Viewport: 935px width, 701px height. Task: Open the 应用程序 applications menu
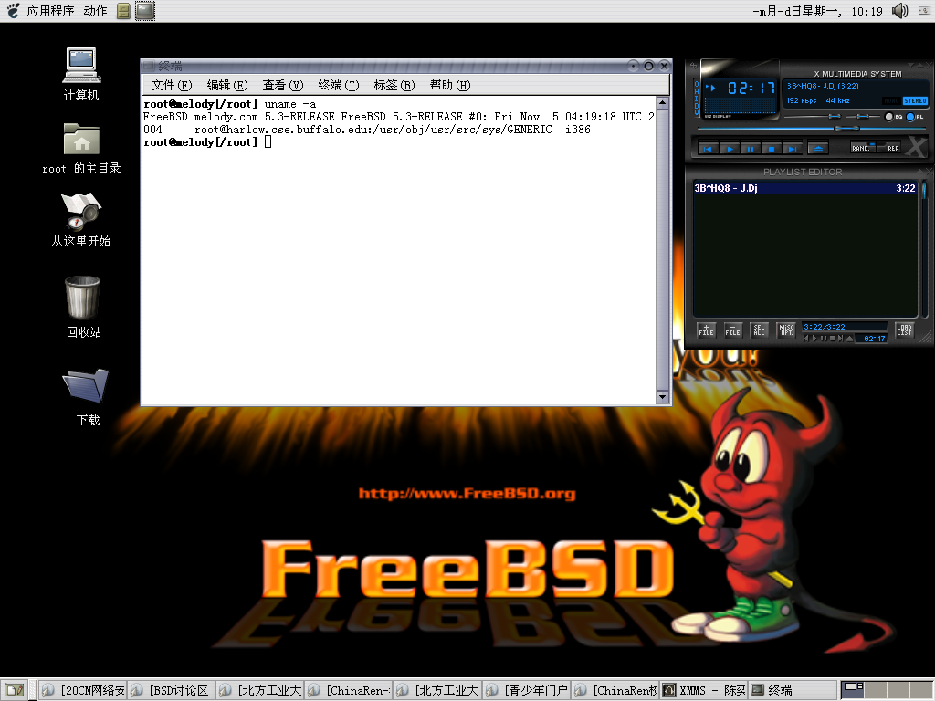pos(50,11)
